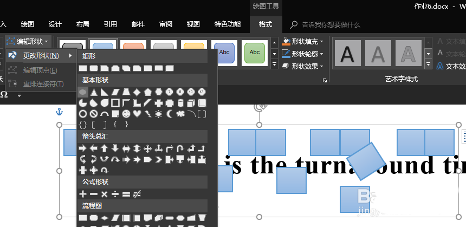This screenshot has width=466, height=227.
Task: Expand the 形状轮廓 dropdown arrow
Action: point(322,54)
